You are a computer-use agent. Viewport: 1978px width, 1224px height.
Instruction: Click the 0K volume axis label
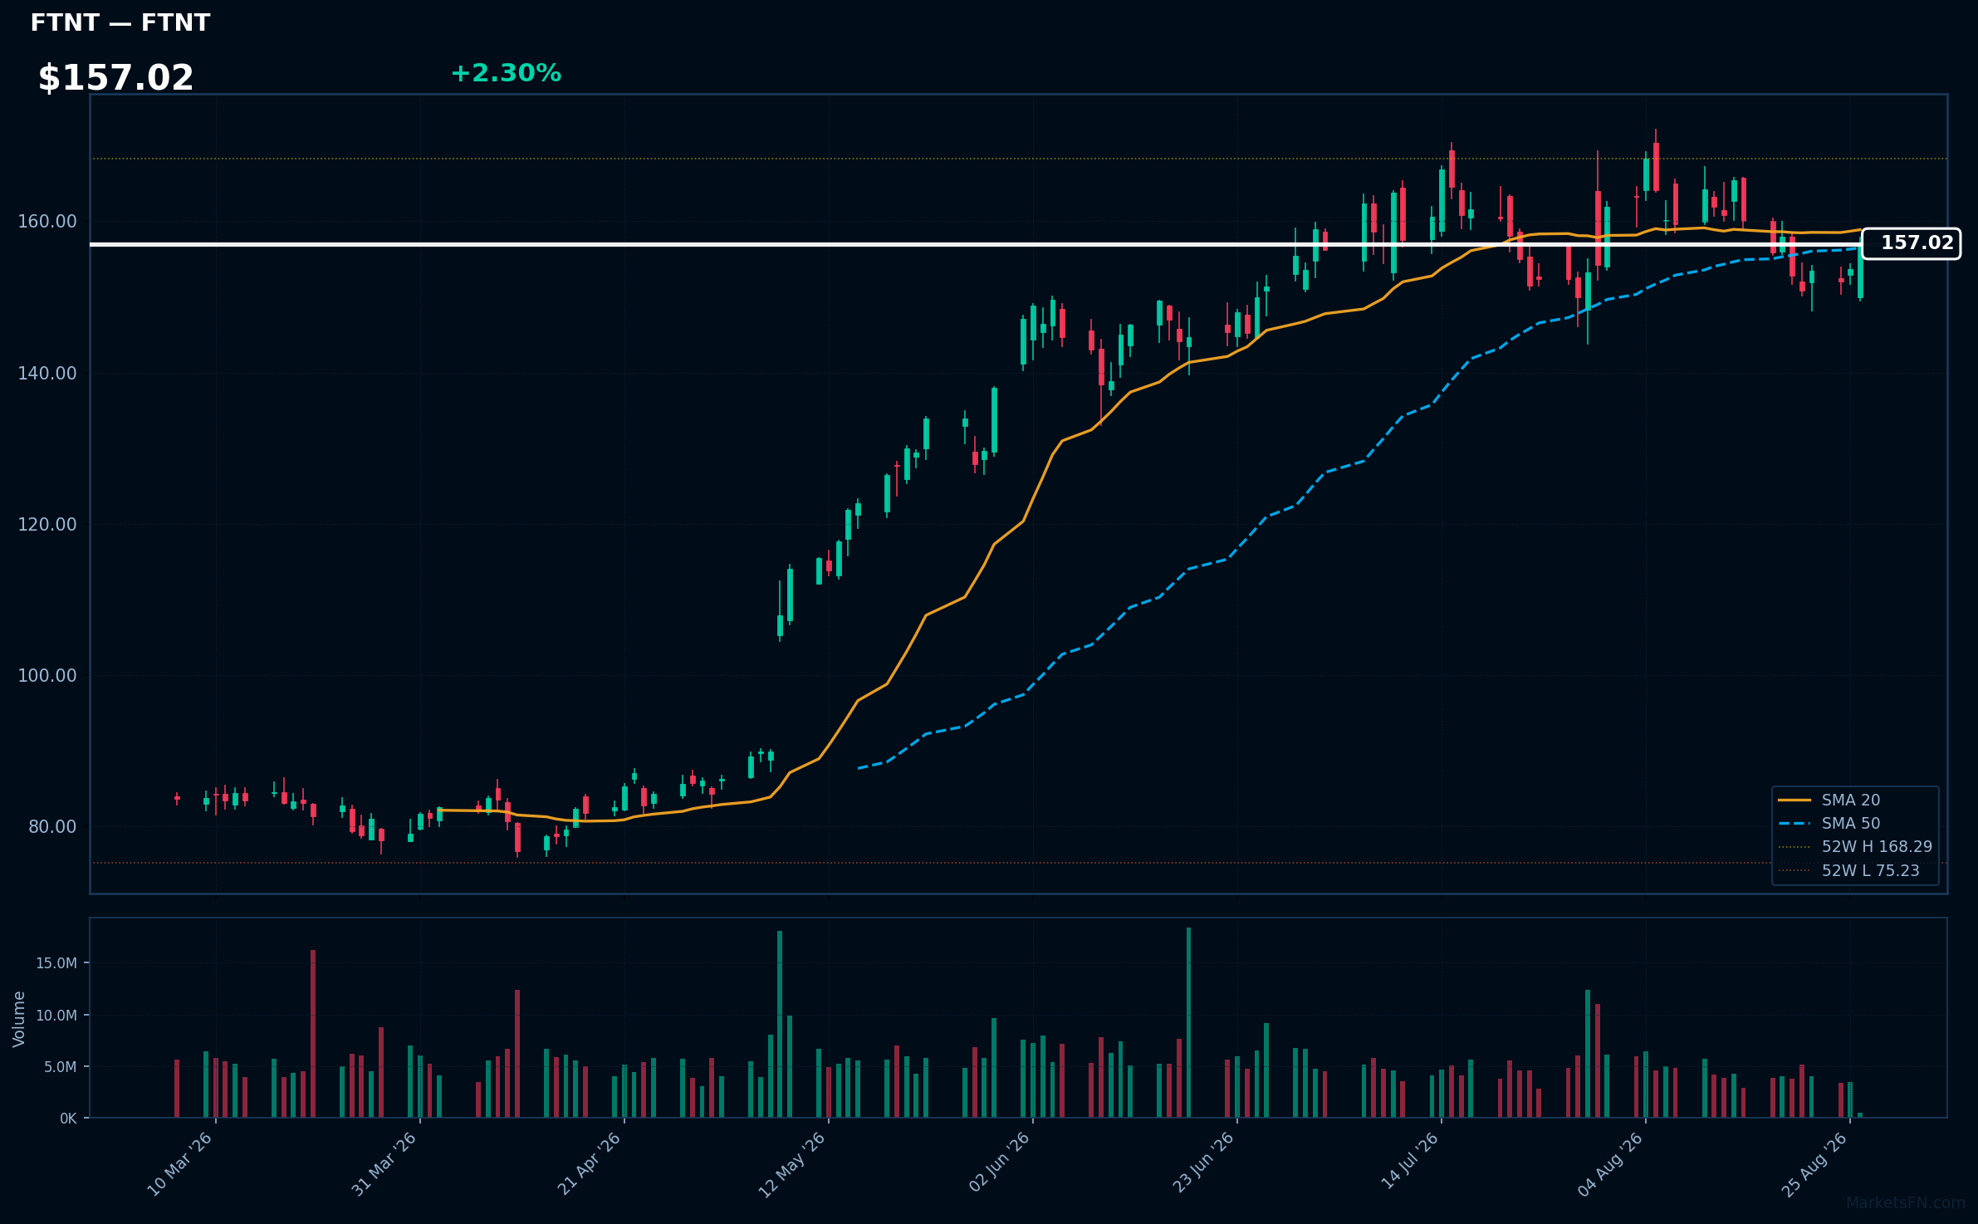pos(68,1119)
